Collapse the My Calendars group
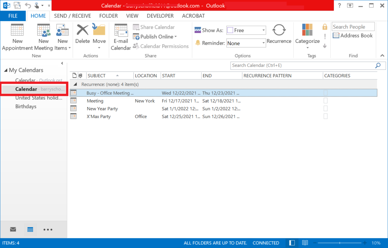388x248 pixels. [6, 70]
